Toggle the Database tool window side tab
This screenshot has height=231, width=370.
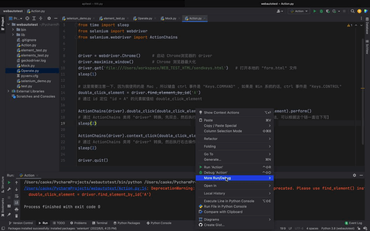[x=367, y=26]
